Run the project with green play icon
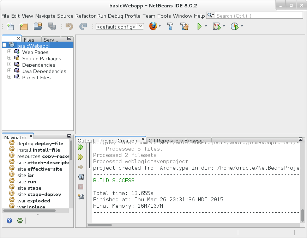The image size is (307, 238). click(x=199, y=26)
